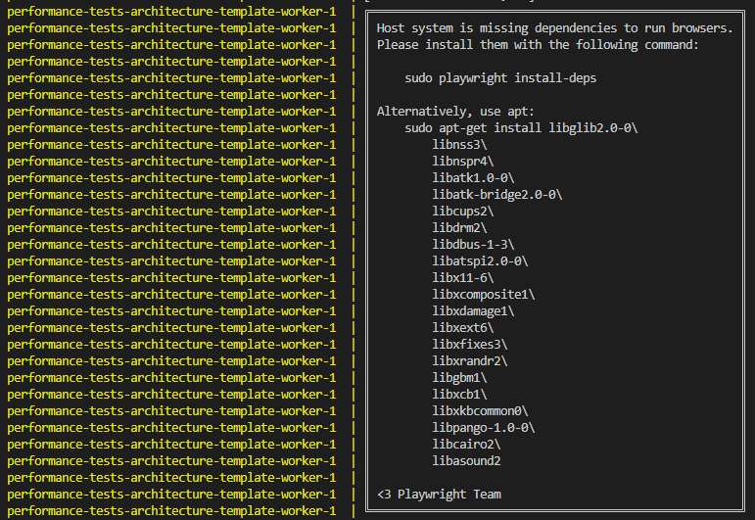Click the 'libxext6\' package line

(x=463, y=328)
